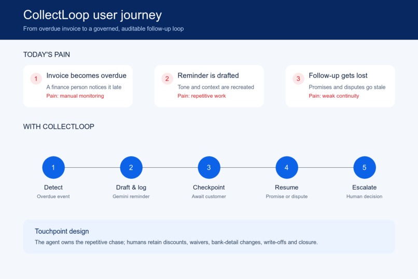
Task: Click the 'Human decision' caption
Action: pos(365,196)
